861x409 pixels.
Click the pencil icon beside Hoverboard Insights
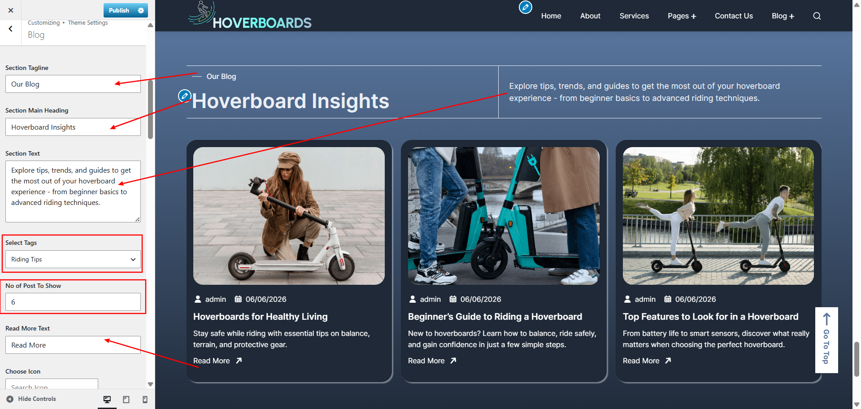184,96
